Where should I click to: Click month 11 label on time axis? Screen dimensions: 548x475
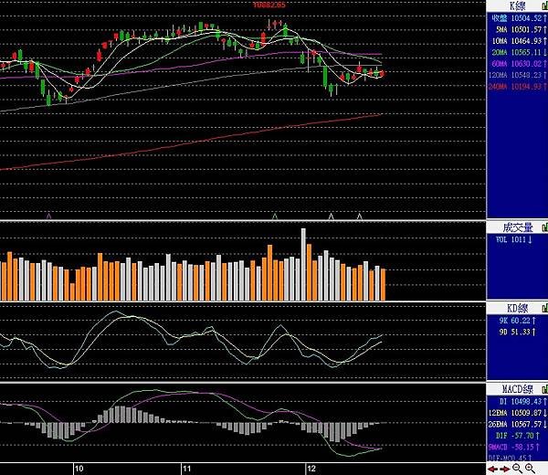186,469
